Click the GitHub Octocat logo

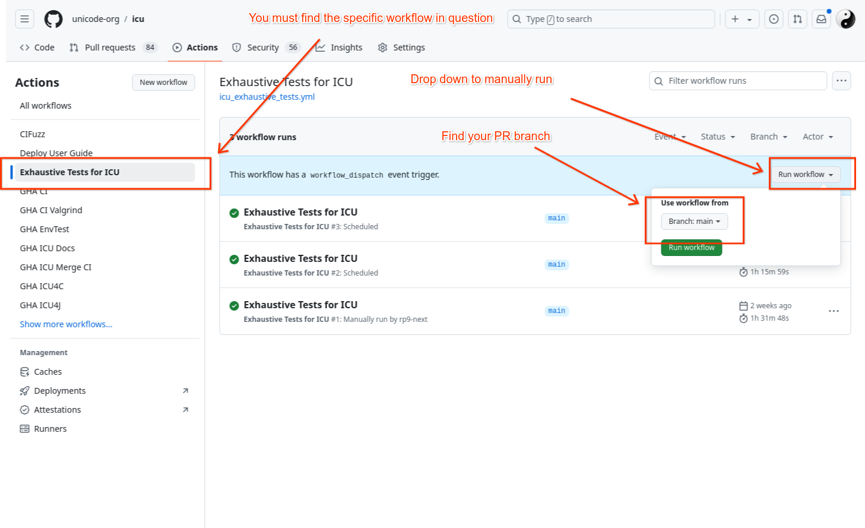[x=53, y=19]
